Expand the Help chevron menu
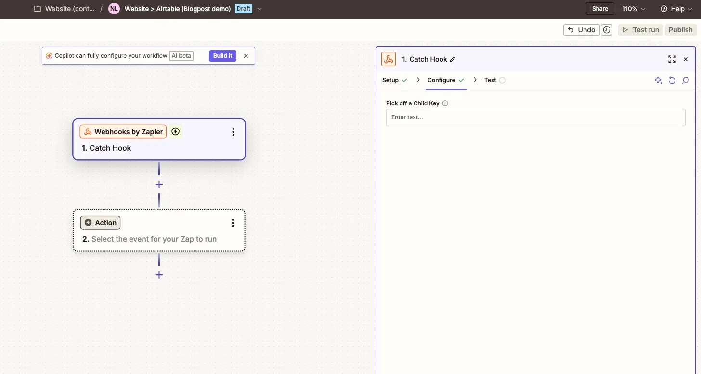Image resolution: width=701 pixels, height=374 pixels. coord(690,9)
